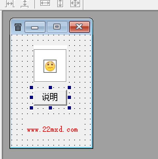Click the equal vertical spacing toolbar icon

[x=25, y=4]
